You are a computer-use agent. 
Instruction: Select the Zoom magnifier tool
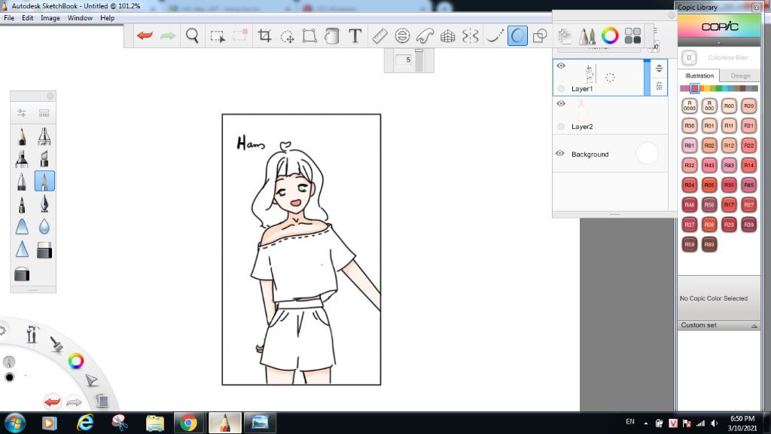click(192, 35)
